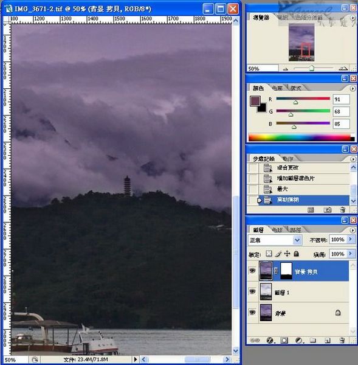The width and height of the screenshot is (358, 365).
Task: Switch to the 樣式 (Styles) tab
Action: point(295,88)
